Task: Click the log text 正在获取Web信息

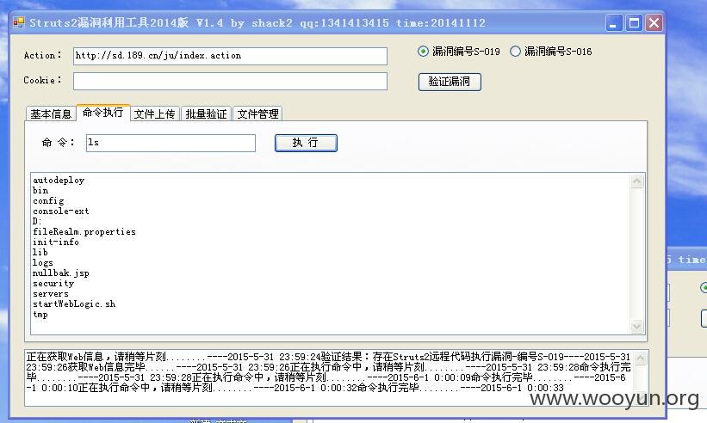Action: pyautogui.click(x=65, y=357)
